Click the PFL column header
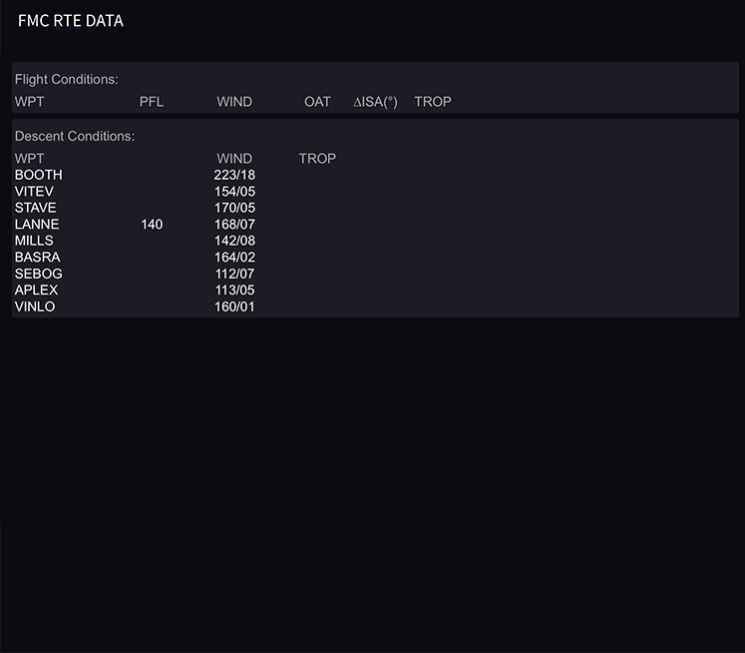 pos(152,102)
